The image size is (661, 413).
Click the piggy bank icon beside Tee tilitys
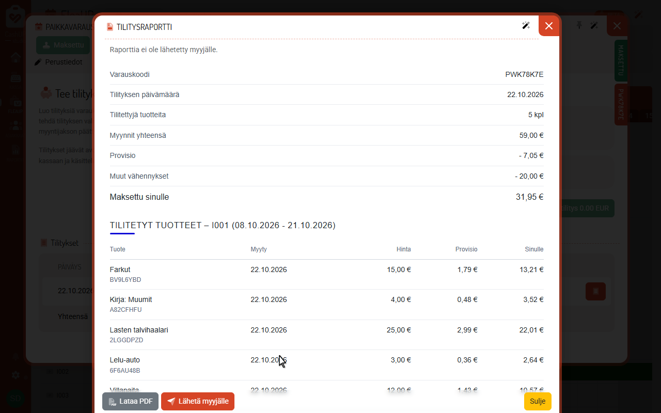pyautogui.click(x=46, y=93)
